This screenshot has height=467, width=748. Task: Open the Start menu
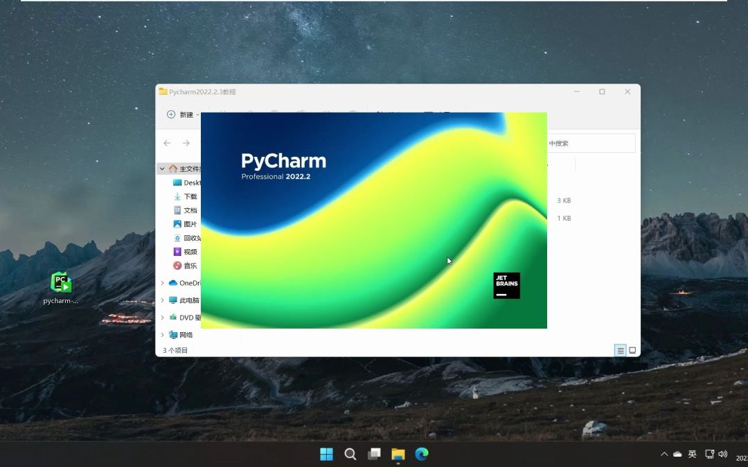[x=326, y=454]
